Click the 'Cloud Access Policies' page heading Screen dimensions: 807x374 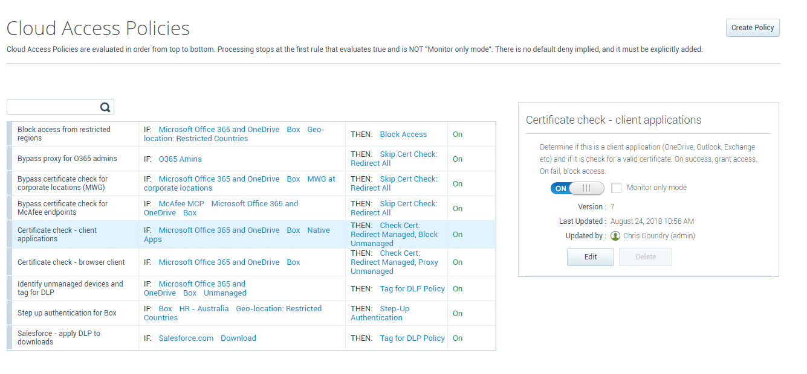click(x=98, y=28)
